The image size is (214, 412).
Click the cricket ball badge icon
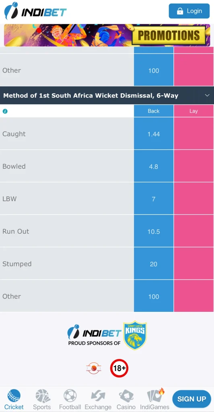point(94,369)
